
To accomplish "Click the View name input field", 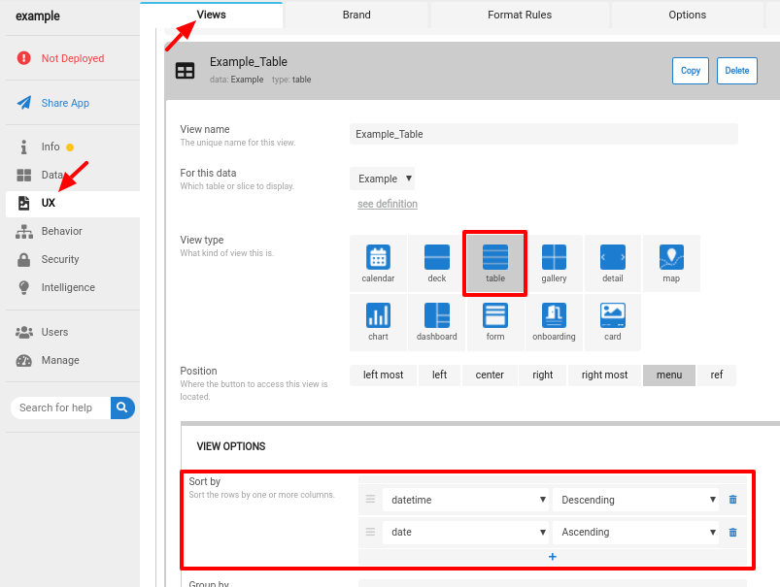I will tap(544, 134).
